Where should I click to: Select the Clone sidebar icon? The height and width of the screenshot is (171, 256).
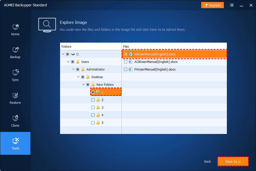tap(15, 121)
